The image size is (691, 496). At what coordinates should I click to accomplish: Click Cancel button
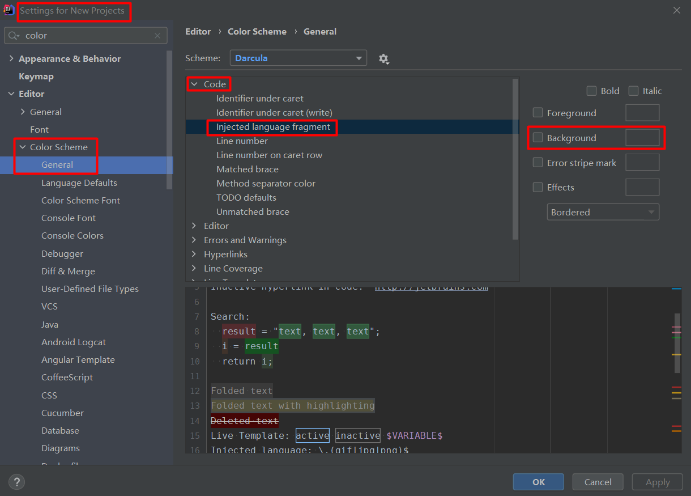click(x=598, y=482)
